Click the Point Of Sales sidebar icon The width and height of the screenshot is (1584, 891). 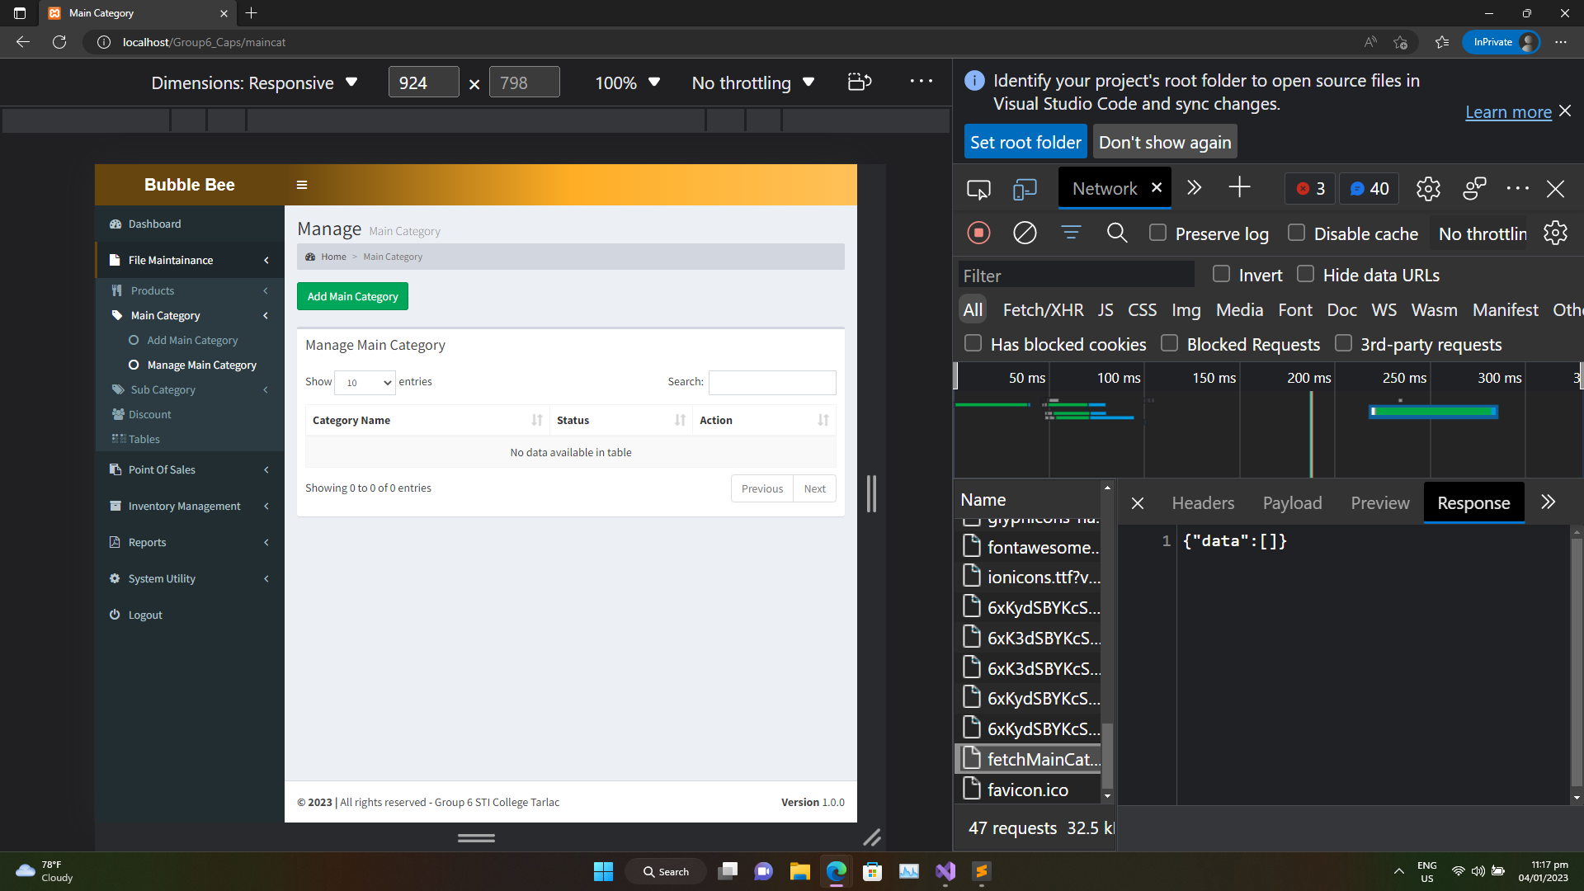pos(115,469)
